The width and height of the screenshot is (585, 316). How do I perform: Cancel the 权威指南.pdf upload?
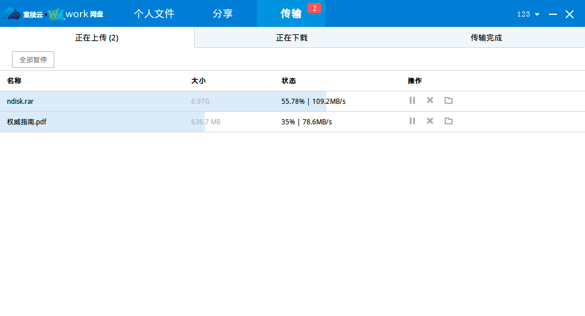click(430, 121)
